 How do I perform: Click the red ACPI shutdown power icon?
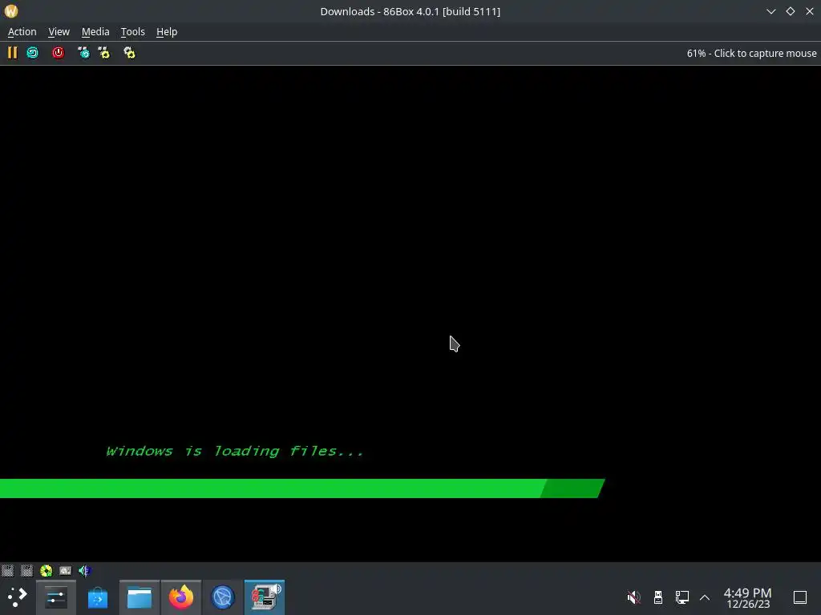coord(58,53)
